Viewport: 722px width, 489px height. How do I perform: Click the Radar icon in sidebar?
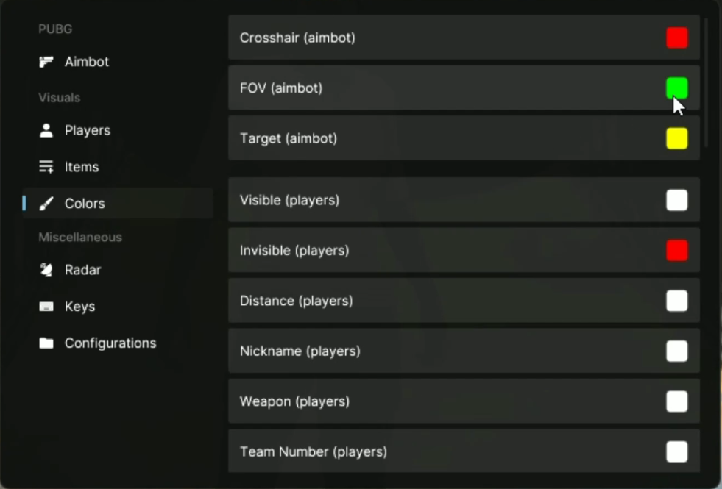pos(46,270)
